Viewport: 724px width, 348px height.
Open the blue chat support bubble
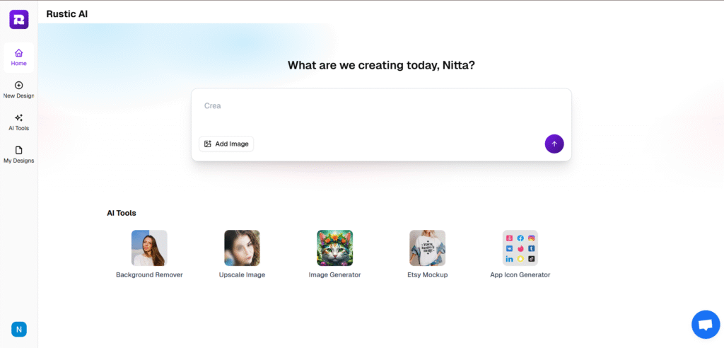point(705,325)
